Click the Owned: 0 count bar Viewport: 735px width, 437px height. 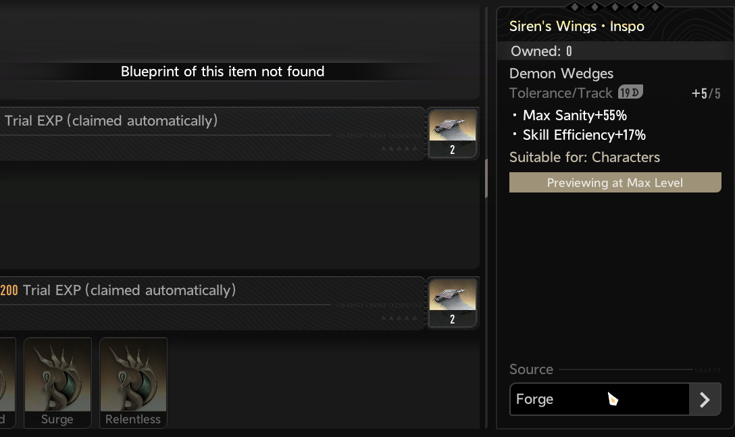click(x=615, y=51)
